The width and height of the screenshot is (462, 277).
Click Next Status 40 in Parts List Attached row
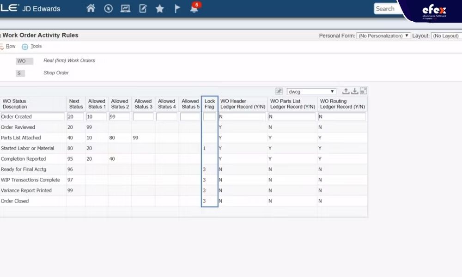[x=70, y=138]
